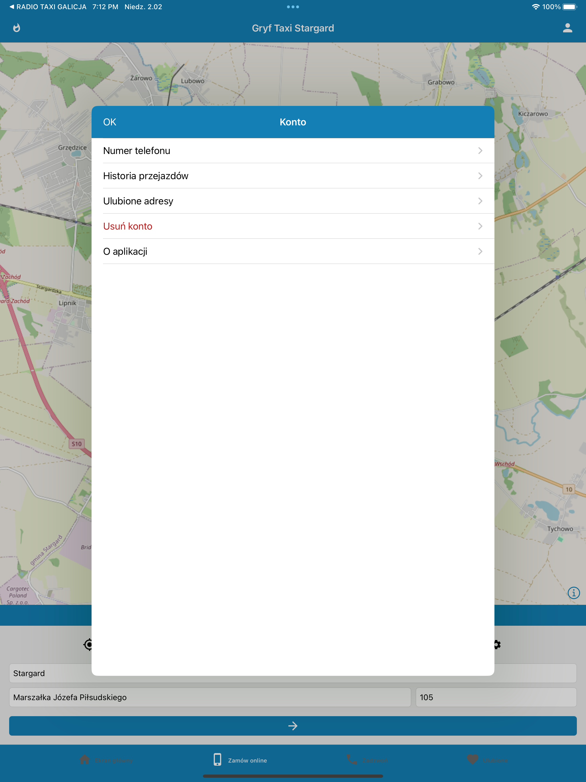The image size is (586, 782).
Task: Switch to the Zadzwoń phone tab
Action: 367,760
